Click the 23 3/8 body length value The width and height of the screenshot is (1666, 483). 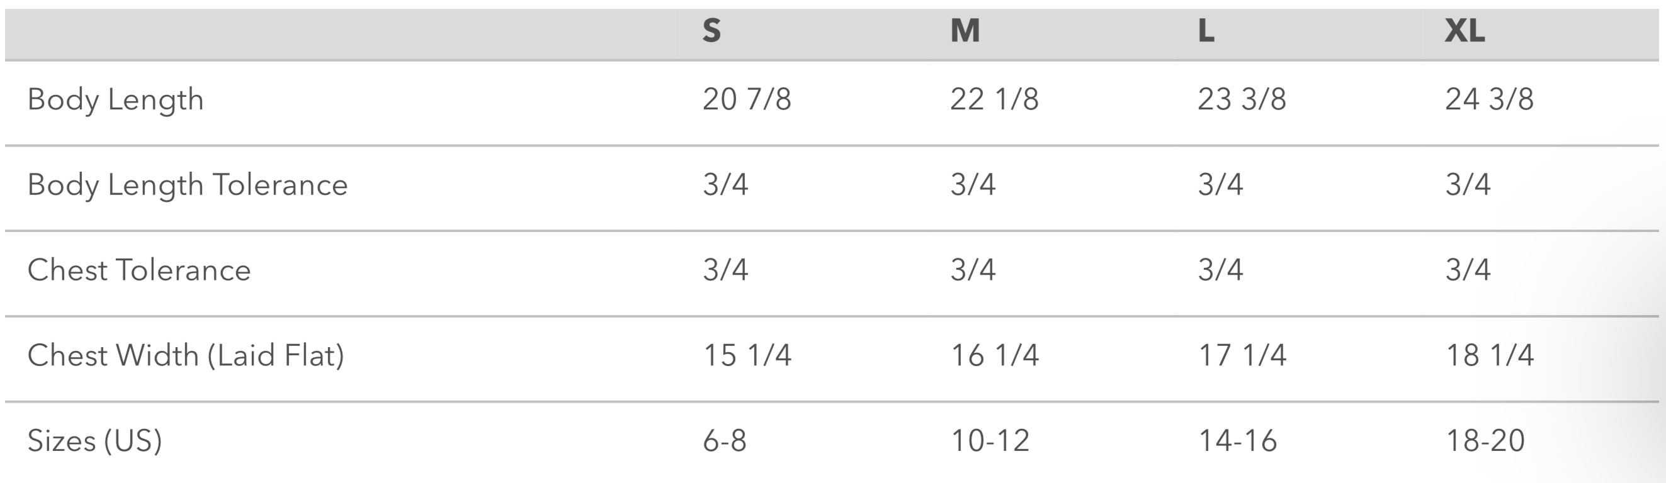(1242, 99)
